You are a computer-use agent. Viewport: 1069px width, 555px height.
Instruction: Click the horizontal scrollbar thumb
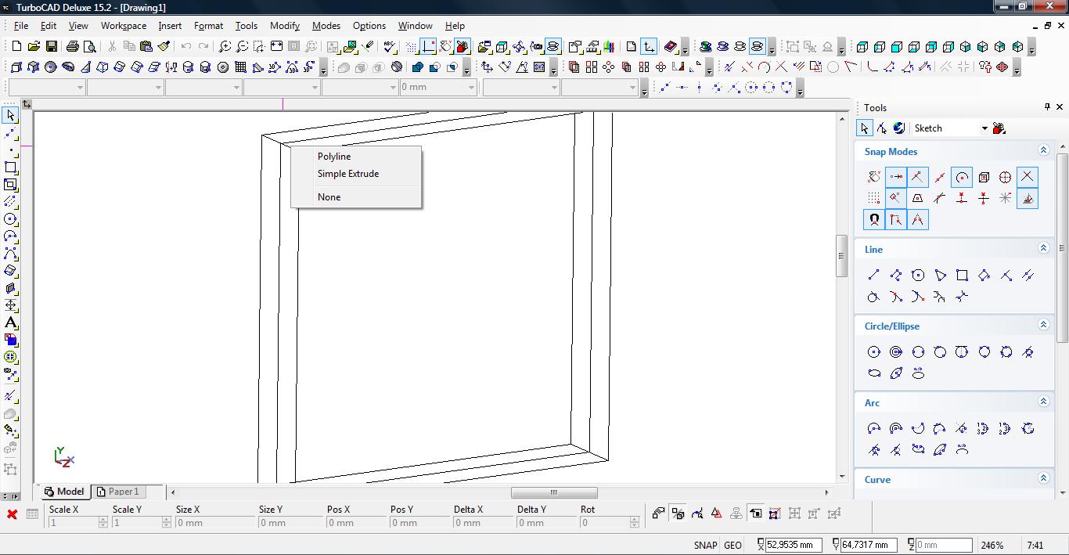click(x=554, y=492)
